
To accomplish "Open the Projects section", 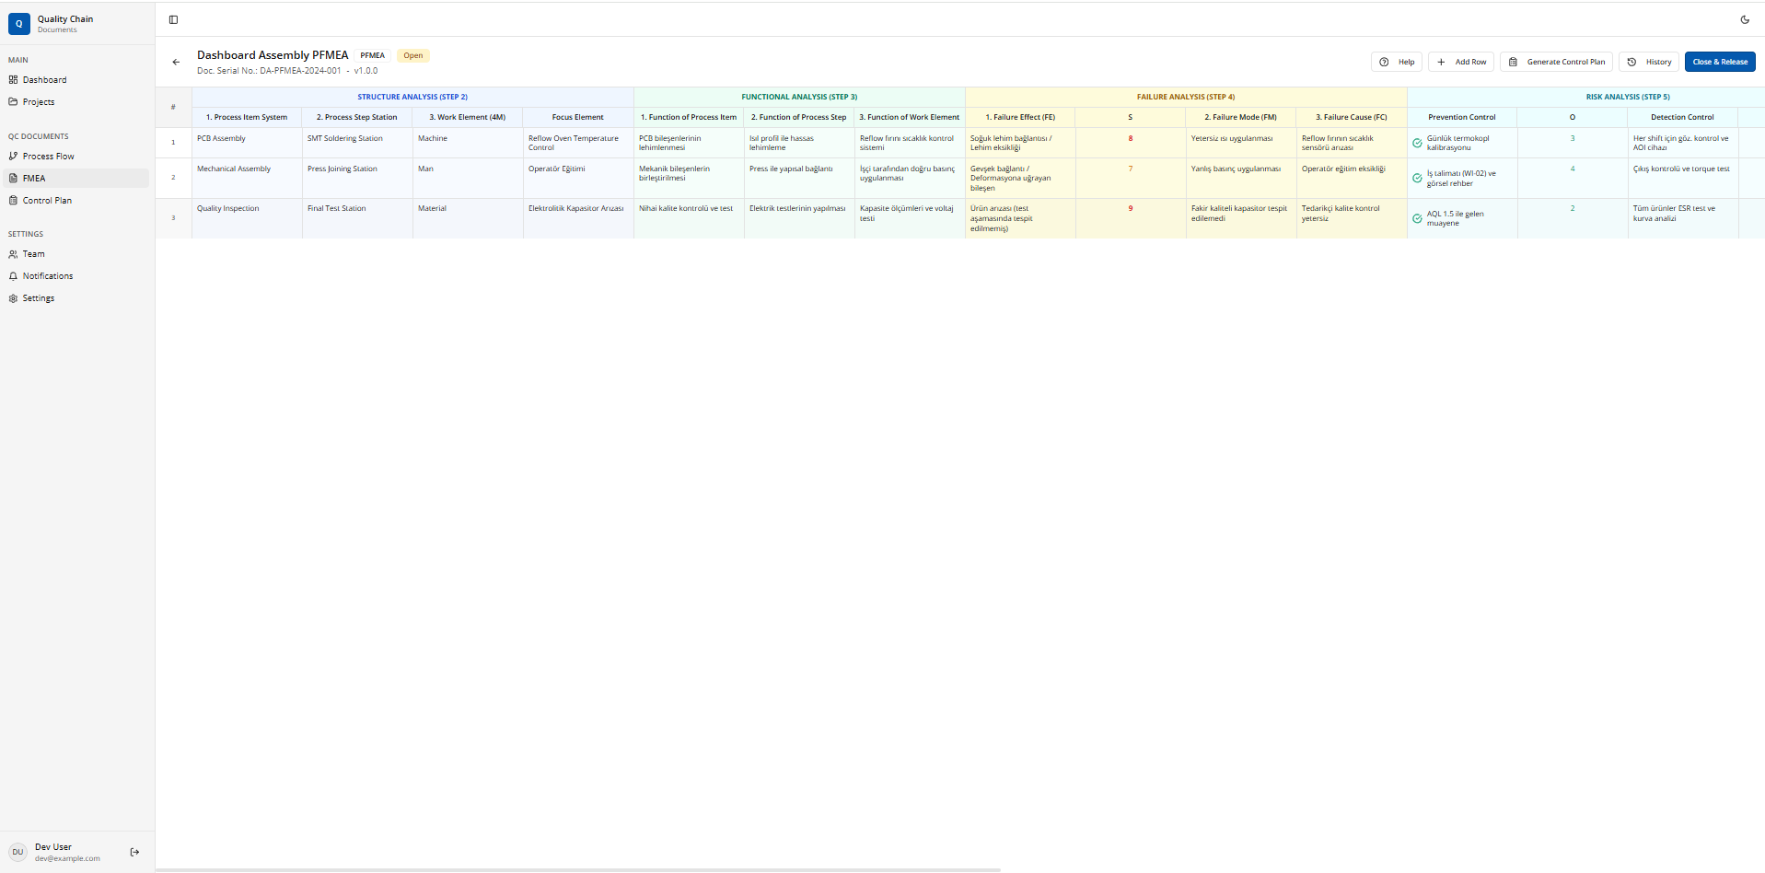I will 38,101.
